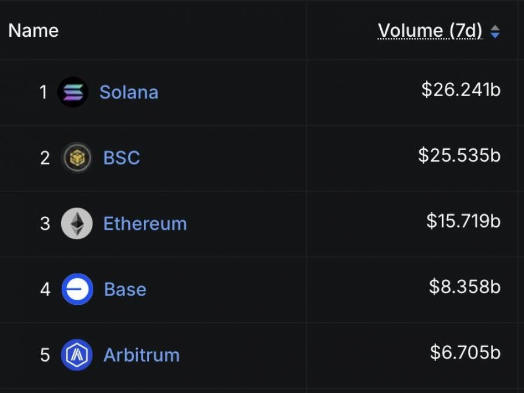Click the Name column header
Image resolution: width=524 pixels, height=393 pixels.
pyautogui.click(x=33, y=30)
